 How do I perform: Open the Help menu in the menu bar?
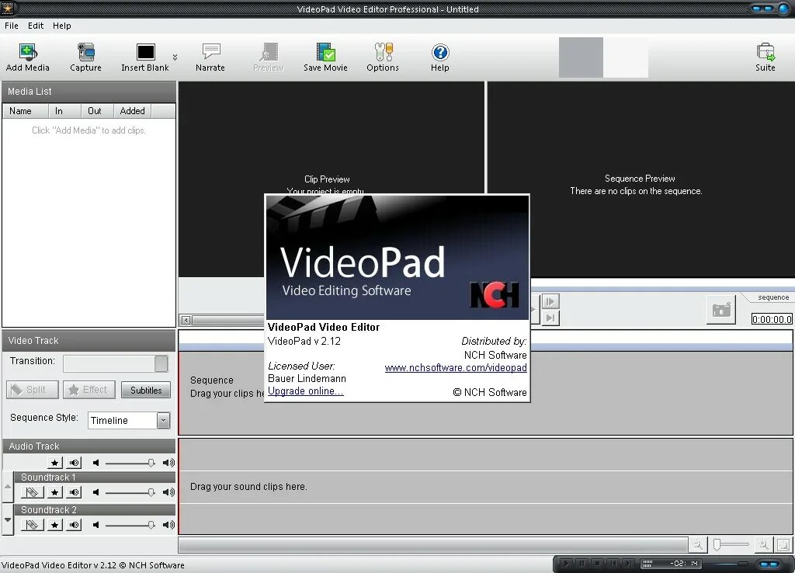(62, 26)
